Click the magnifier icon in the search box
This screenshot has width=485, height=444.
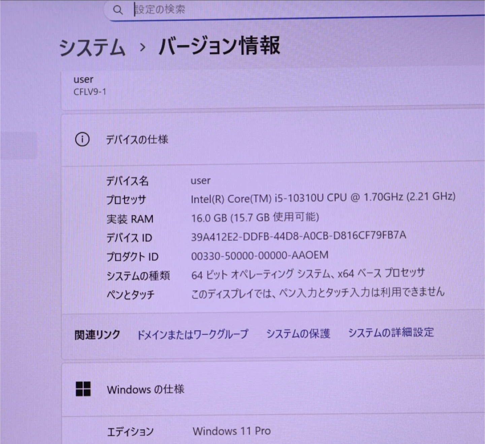(x=118, y=10)
